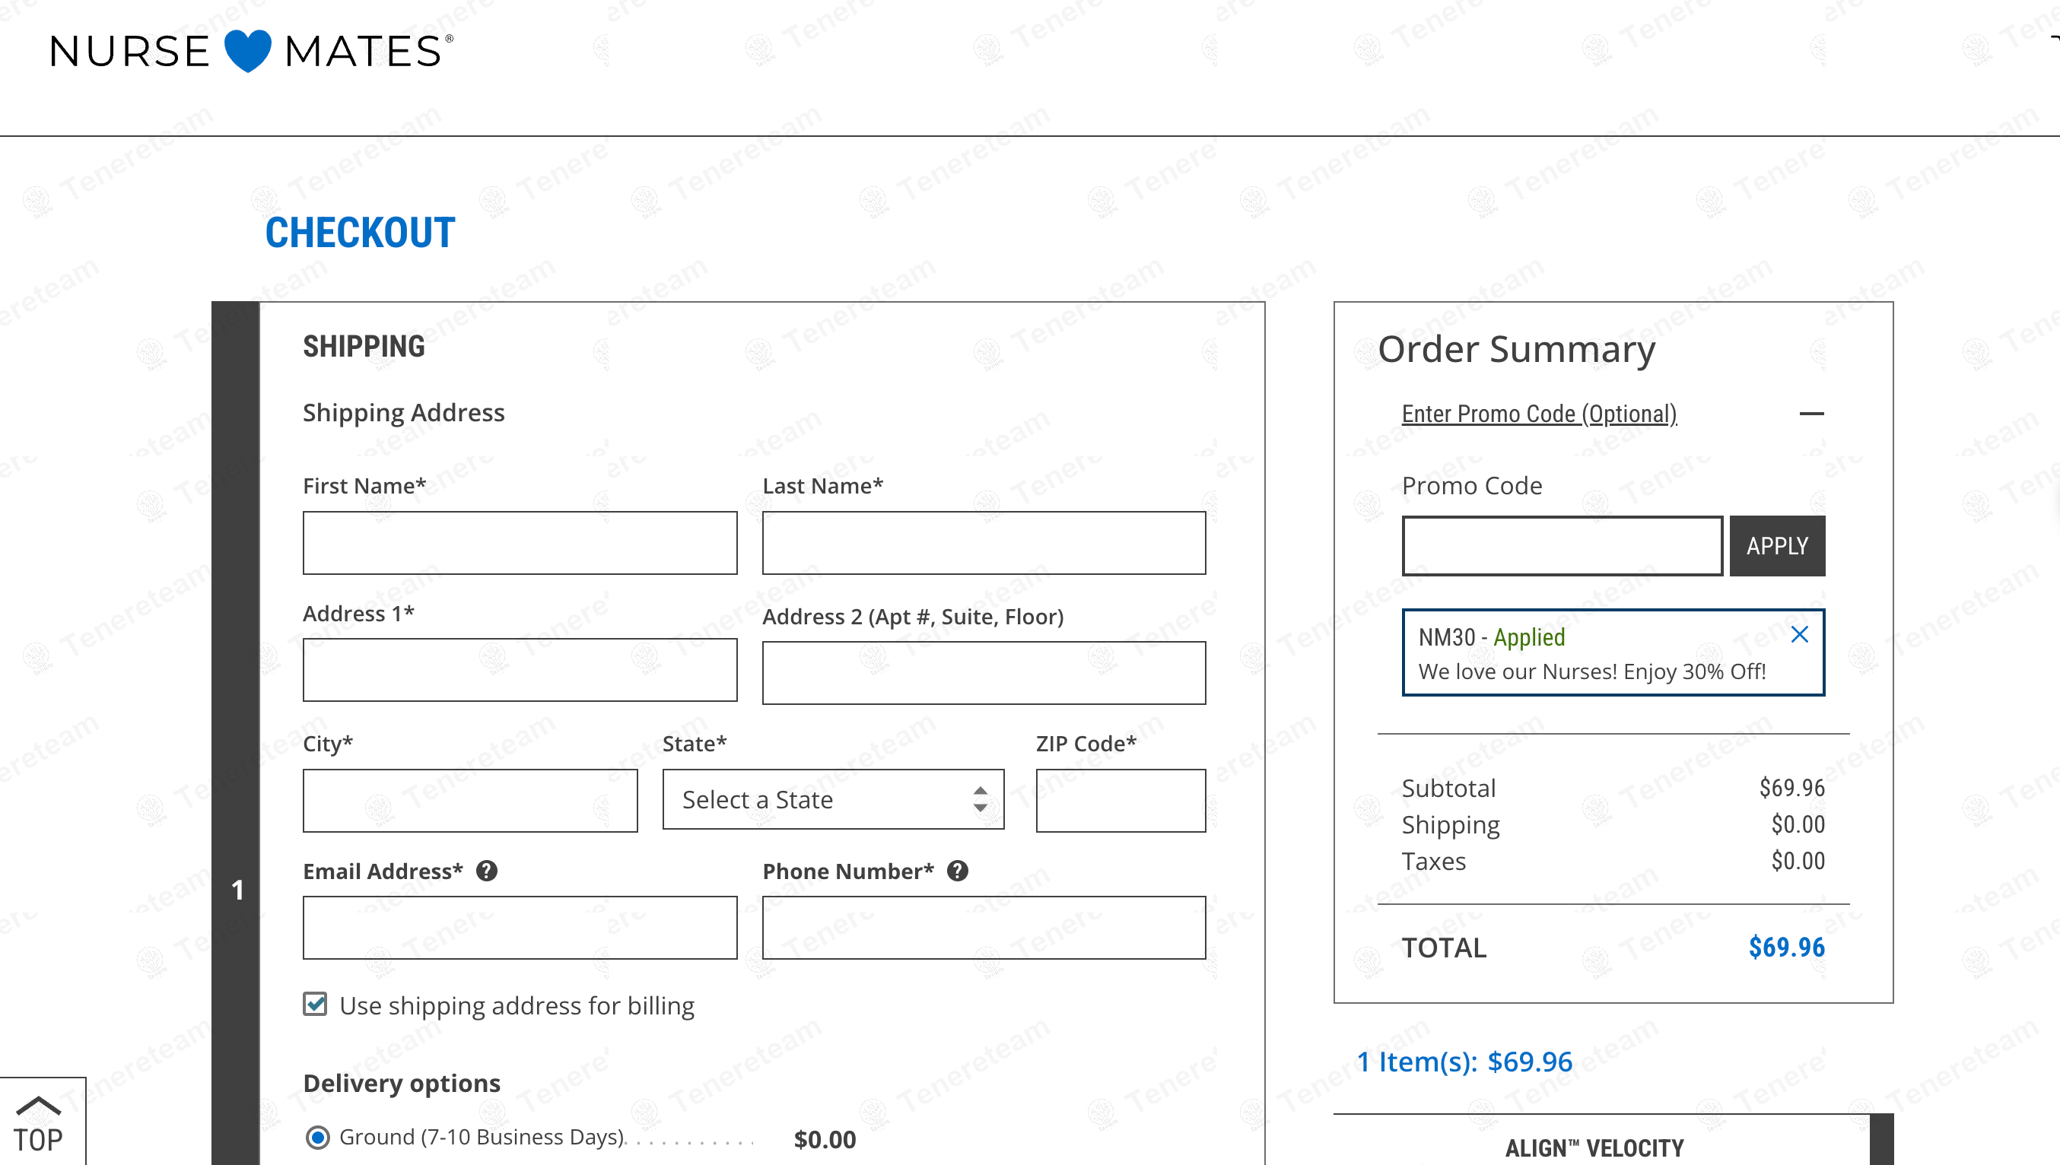Focus the First Name field
The height and width of the screenshot is (1165, 2060).
point(520,542)
